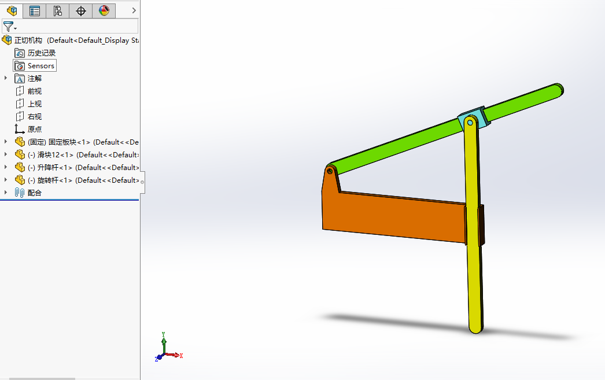605x380 pixels.
Task: Click the 前视 plane icon
Action: [x=20, y=91]
